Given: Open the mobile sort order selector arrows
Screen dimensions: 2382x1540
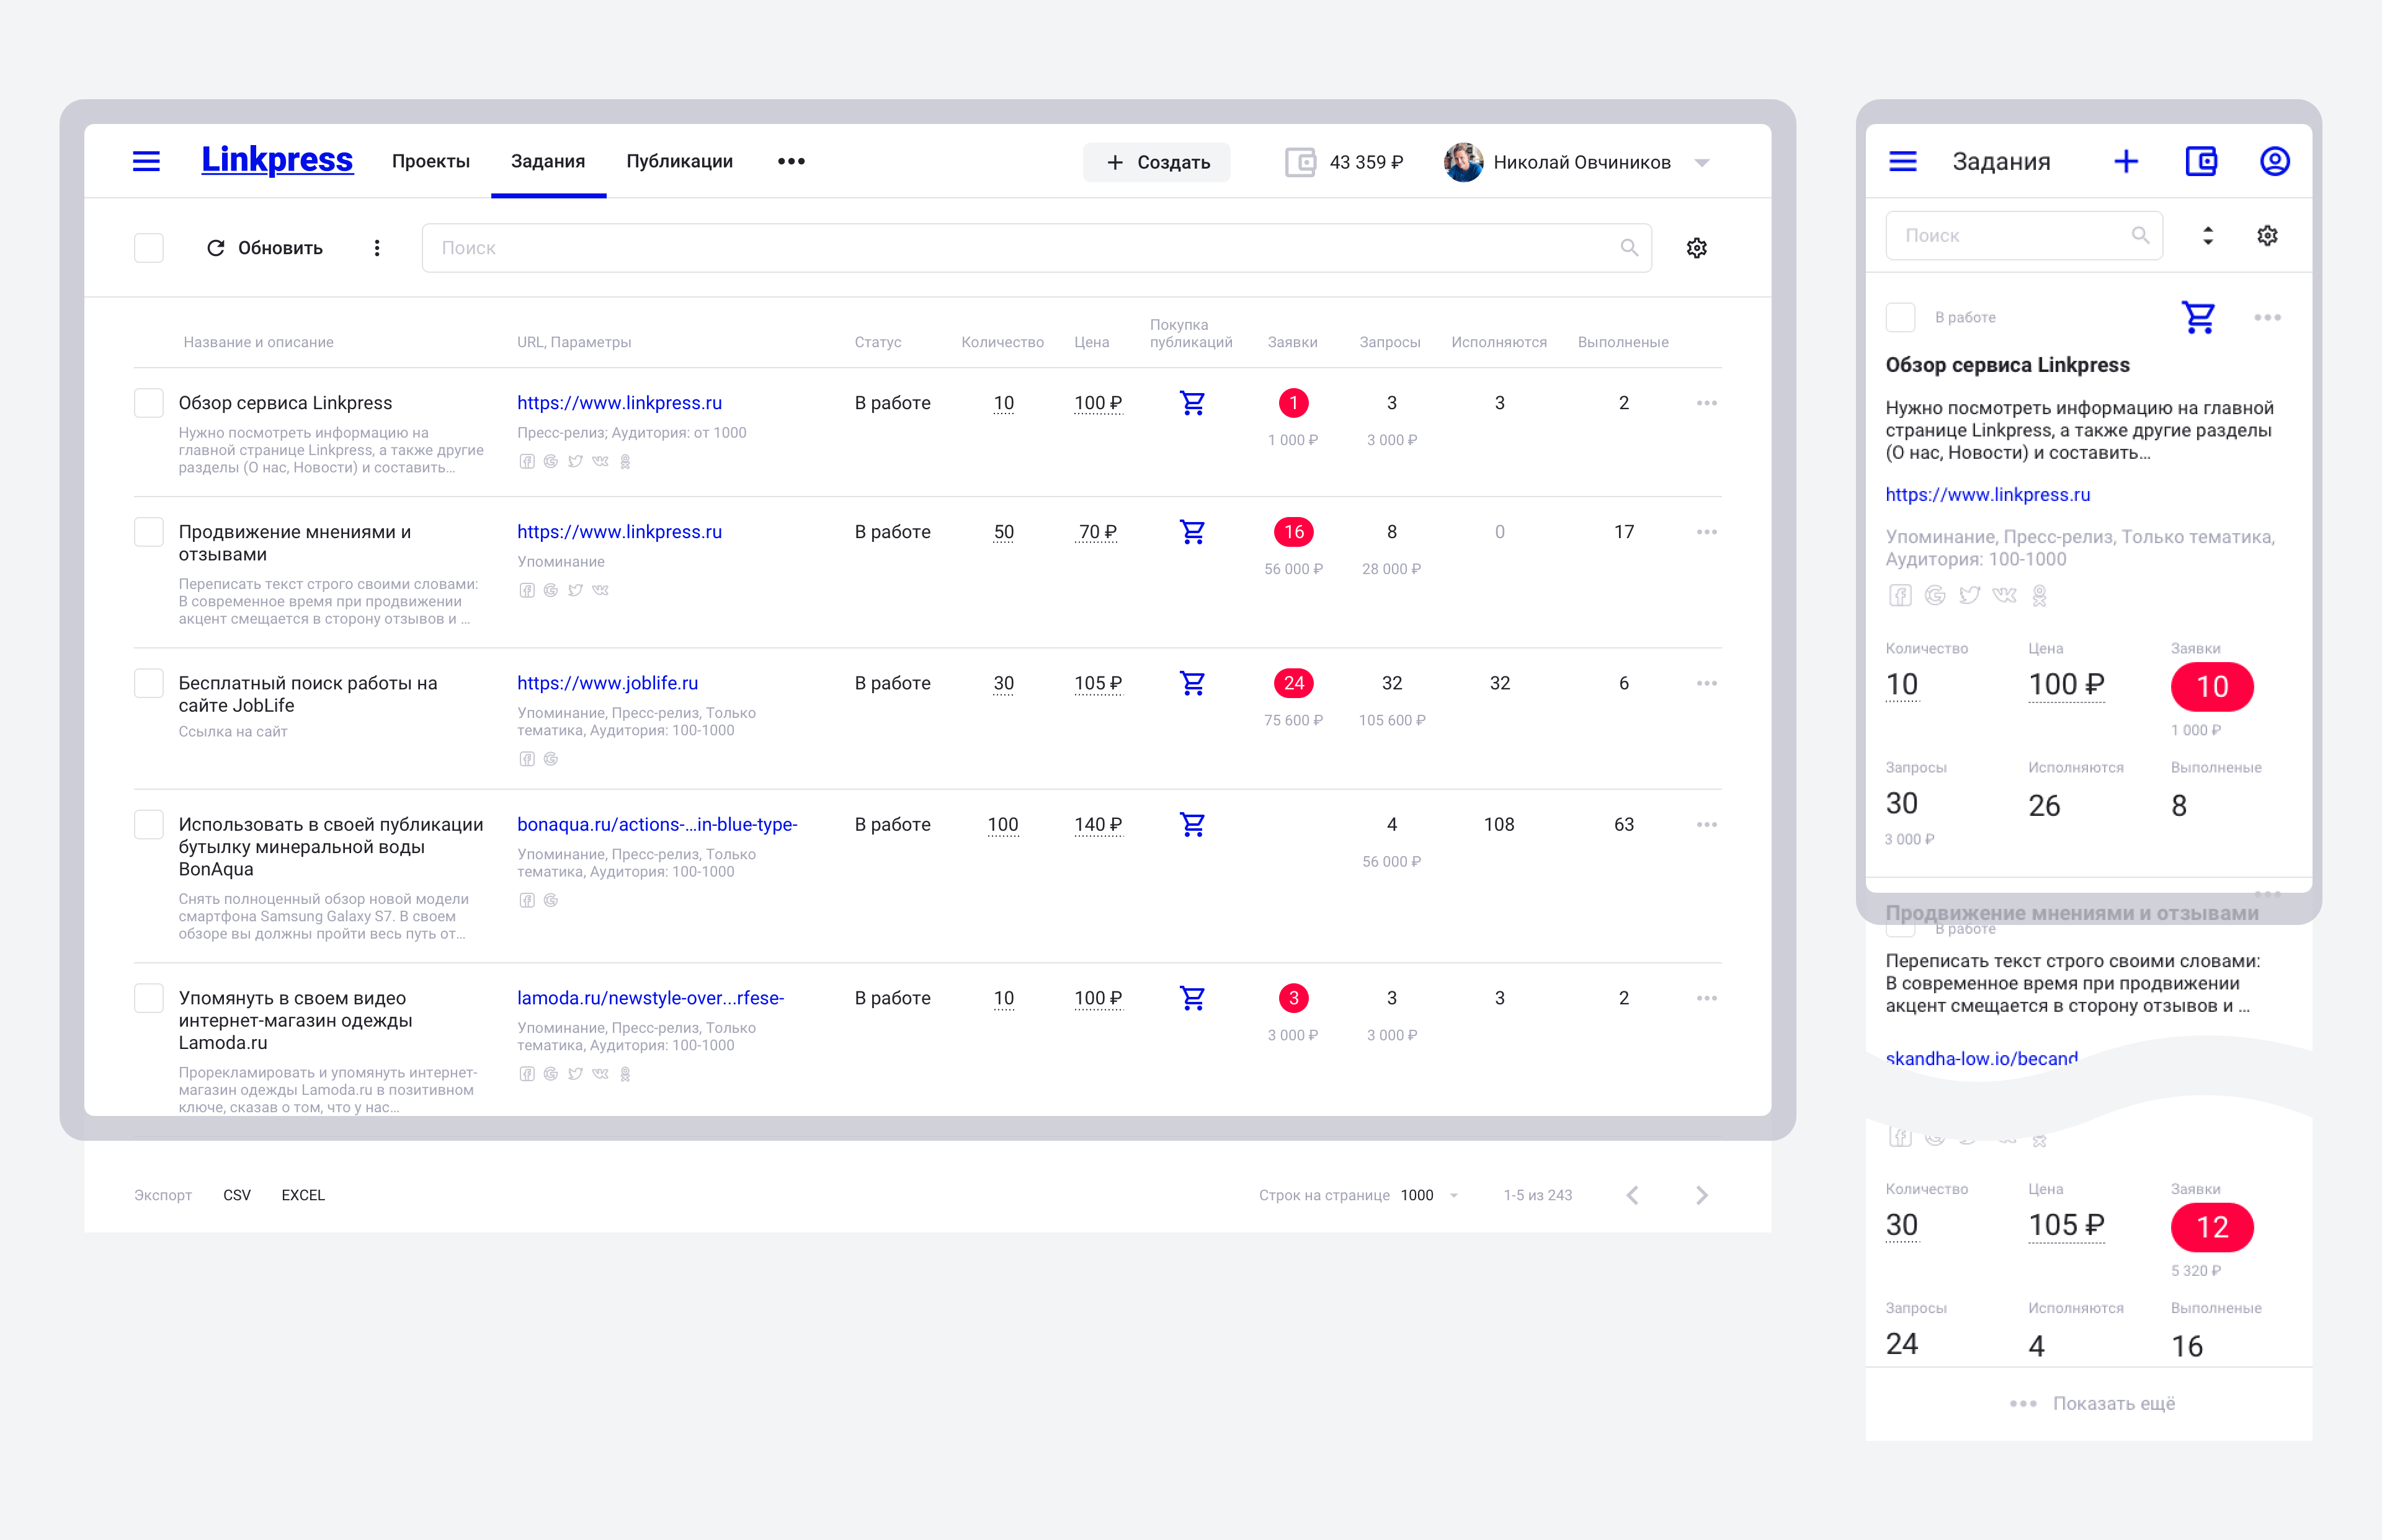Looking at the screenshot, I should (2208, 236).
